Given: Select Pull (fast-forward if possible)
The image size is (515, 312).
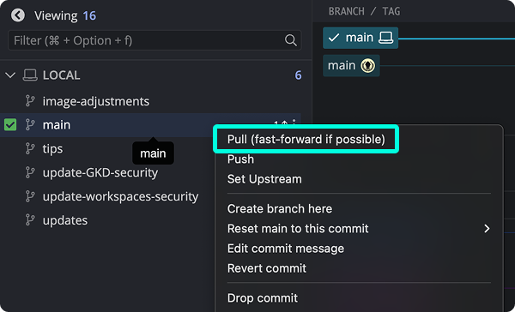Looking at the screenshot, I should pyautogui.click(x=306, y=139).
